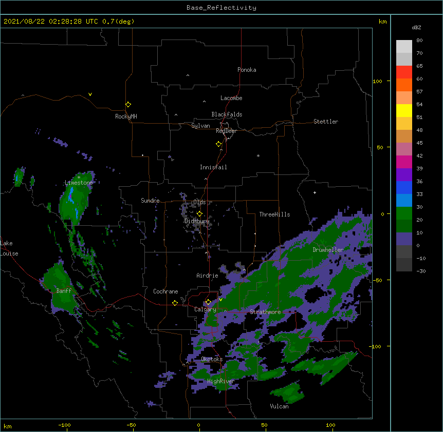Click the 48 value in dBZ legend

point(419,130)
